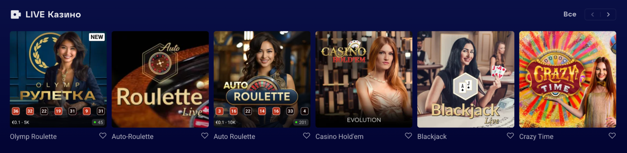The width and height of the screenshot is (627, 153).
Task: Click the live camera icon beside LIVE Казино
Action: 16,14
